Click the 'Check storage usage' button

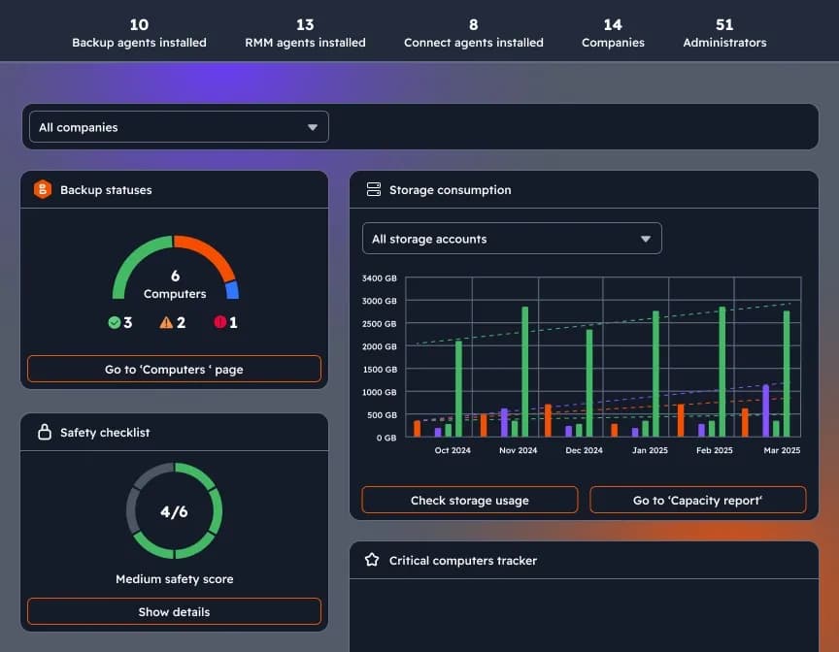[469, 500]
